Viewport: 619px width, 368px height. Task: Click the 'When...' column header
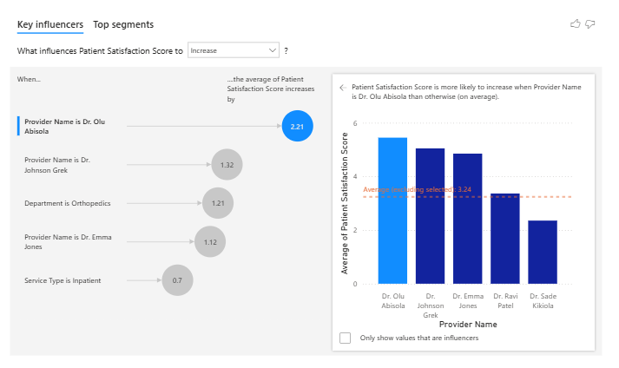pyautogui.click(x=29, y=79)
